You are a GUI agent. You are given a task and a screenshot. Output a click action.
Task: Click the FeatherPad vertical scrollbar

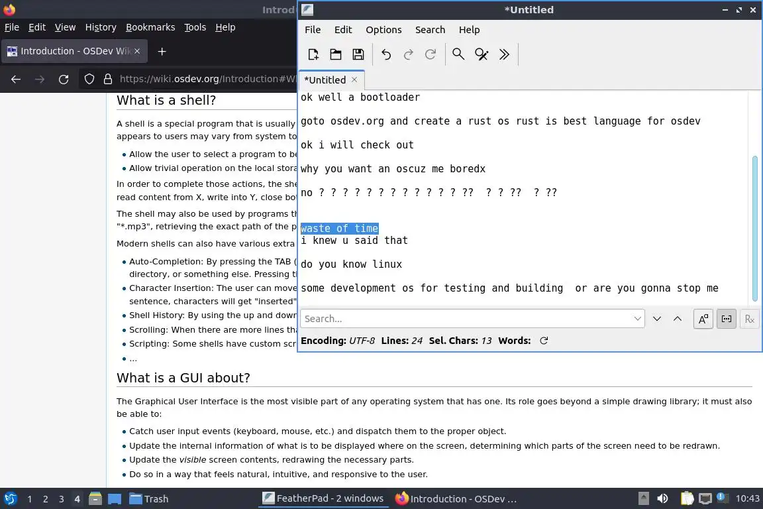point(755,229)
